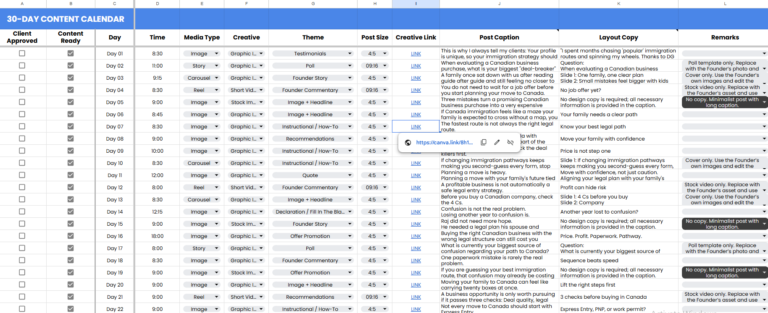Select the 18:00 time cell on Day 16
The width and height of the screenshot is (768, 313).
pos(157,236)
